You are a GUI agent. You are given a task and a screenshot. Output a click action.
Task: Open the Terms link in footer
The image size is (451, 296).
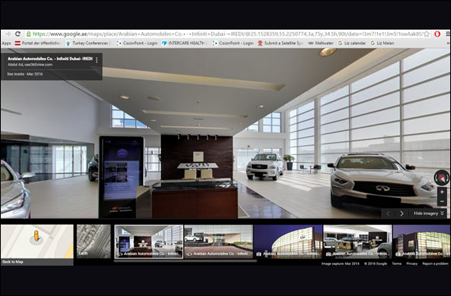397,263
